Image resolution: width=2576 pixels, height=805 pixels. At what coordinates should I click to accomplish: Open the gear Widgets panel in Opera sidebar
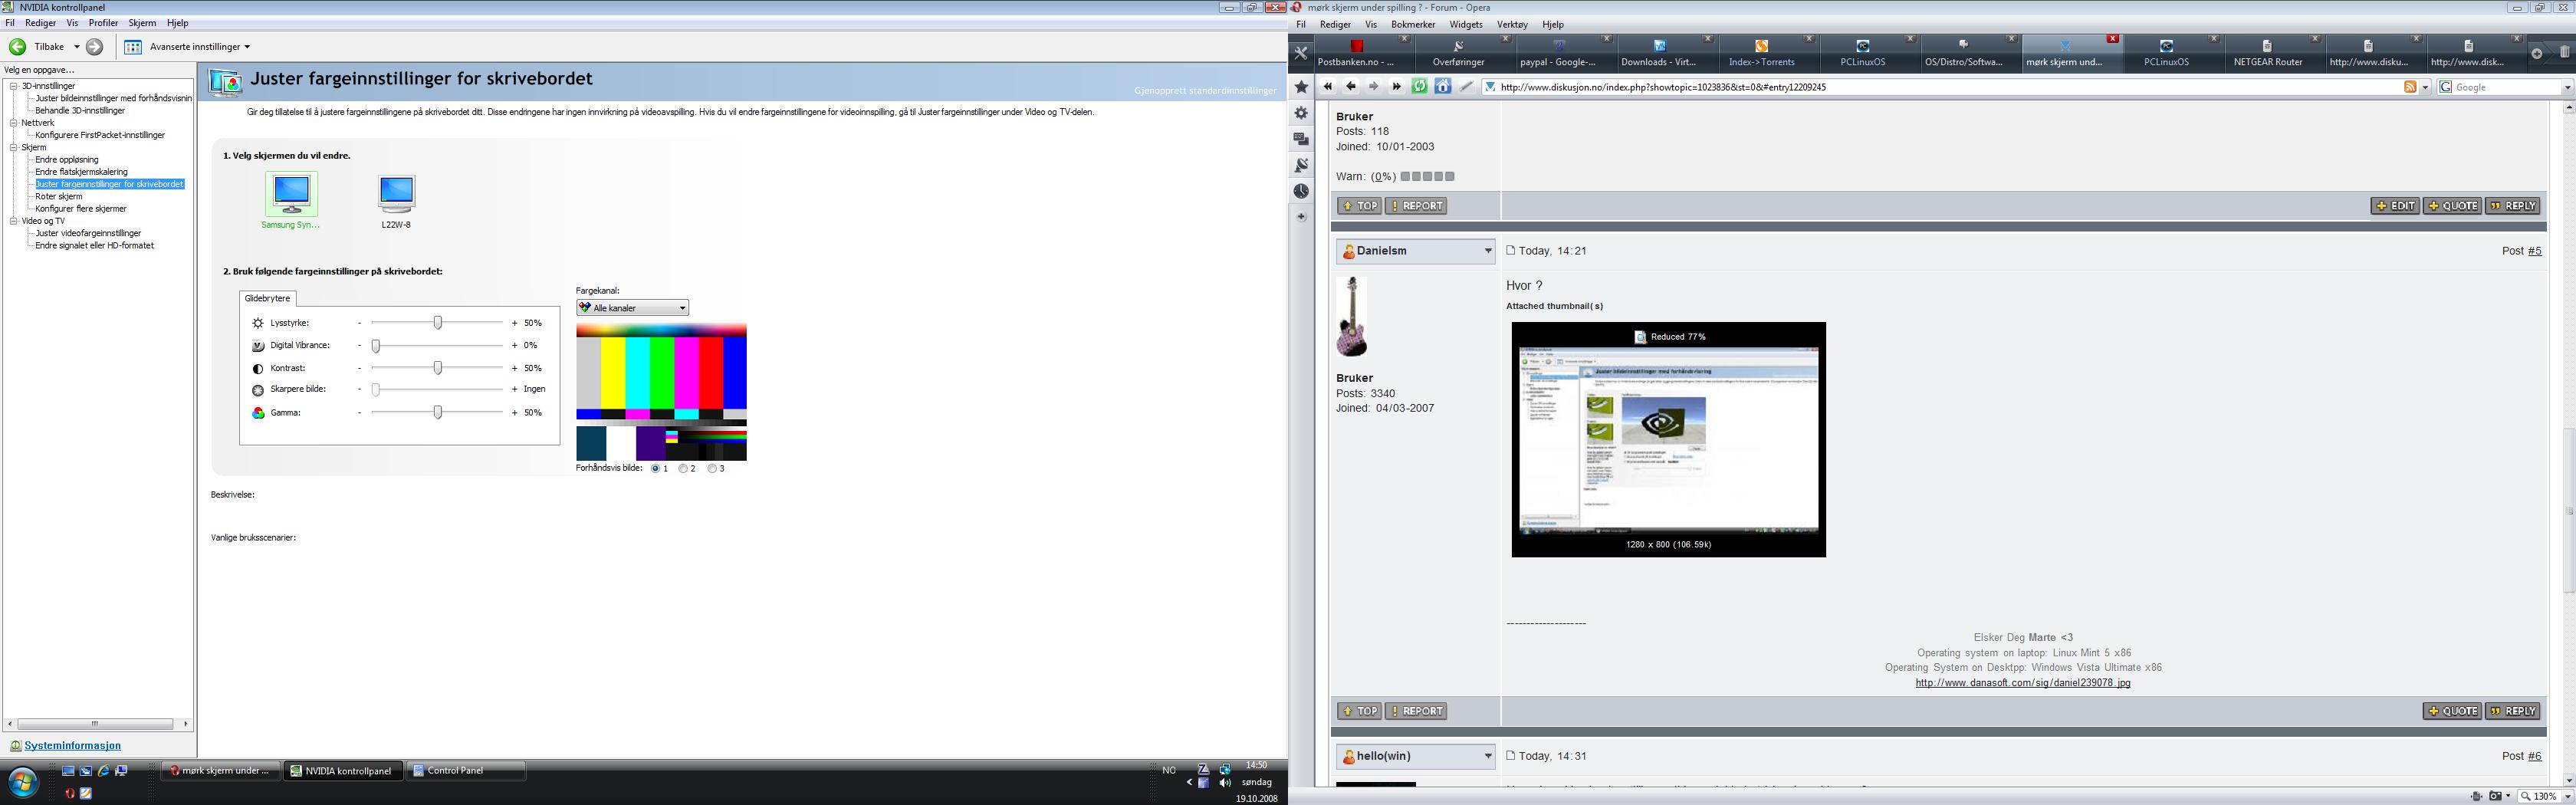coord(1301,113)
